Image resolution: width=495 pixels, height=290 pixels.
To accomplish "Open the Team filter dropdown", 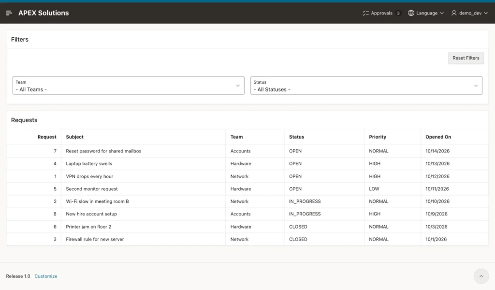I will tap(129, 85).
